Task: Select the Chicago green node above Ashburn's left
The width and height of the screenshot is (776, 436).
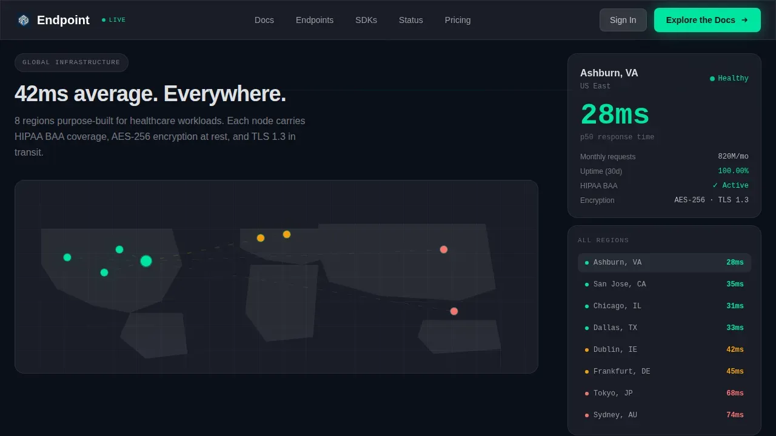Action: pos(119,249)
